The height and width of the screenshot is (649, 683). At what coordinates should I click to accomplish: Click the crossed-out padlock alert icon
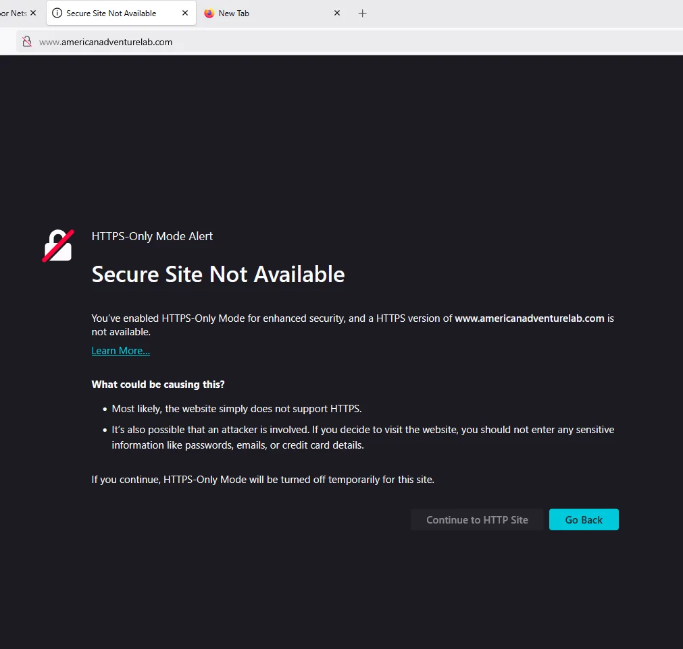point(58,246)
